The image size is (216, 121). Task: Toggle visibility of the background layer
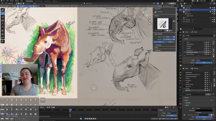208,50
